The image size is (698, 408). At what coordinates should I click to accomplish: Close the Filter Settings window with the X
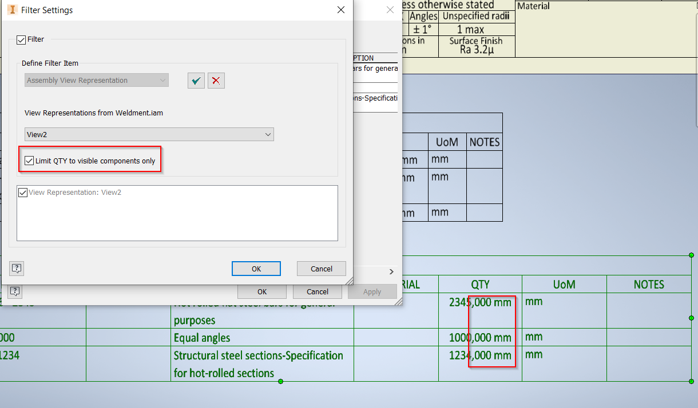click(340, 10)
